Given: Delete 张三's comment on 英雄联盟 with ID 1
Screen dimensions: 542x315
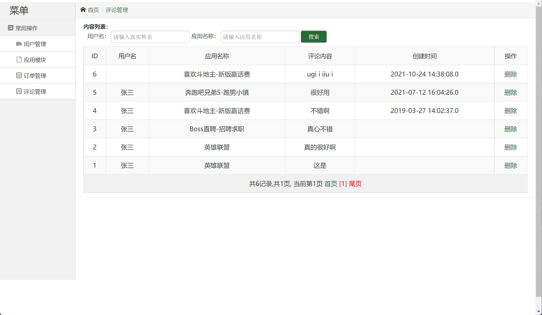Looking at the screenshot, I should [510, 165].
